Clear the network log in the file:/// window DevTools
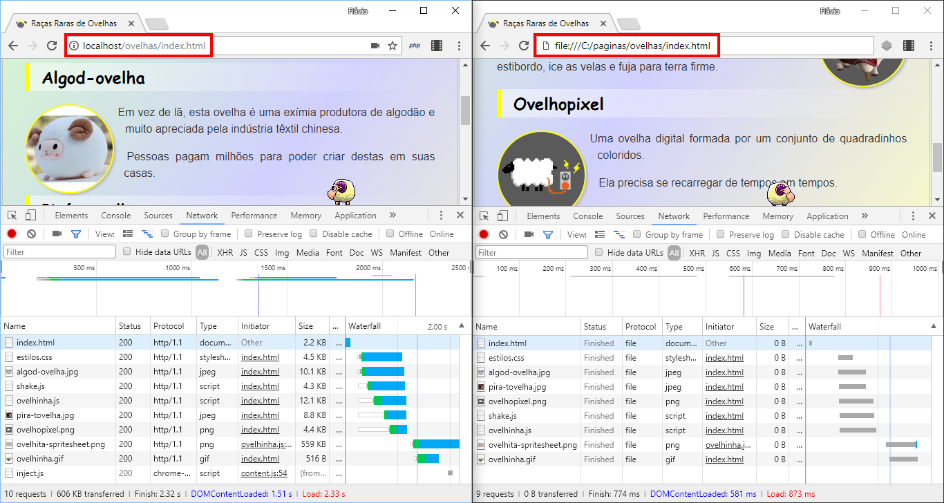Screen dimensions: 944x503 point(503,235)
